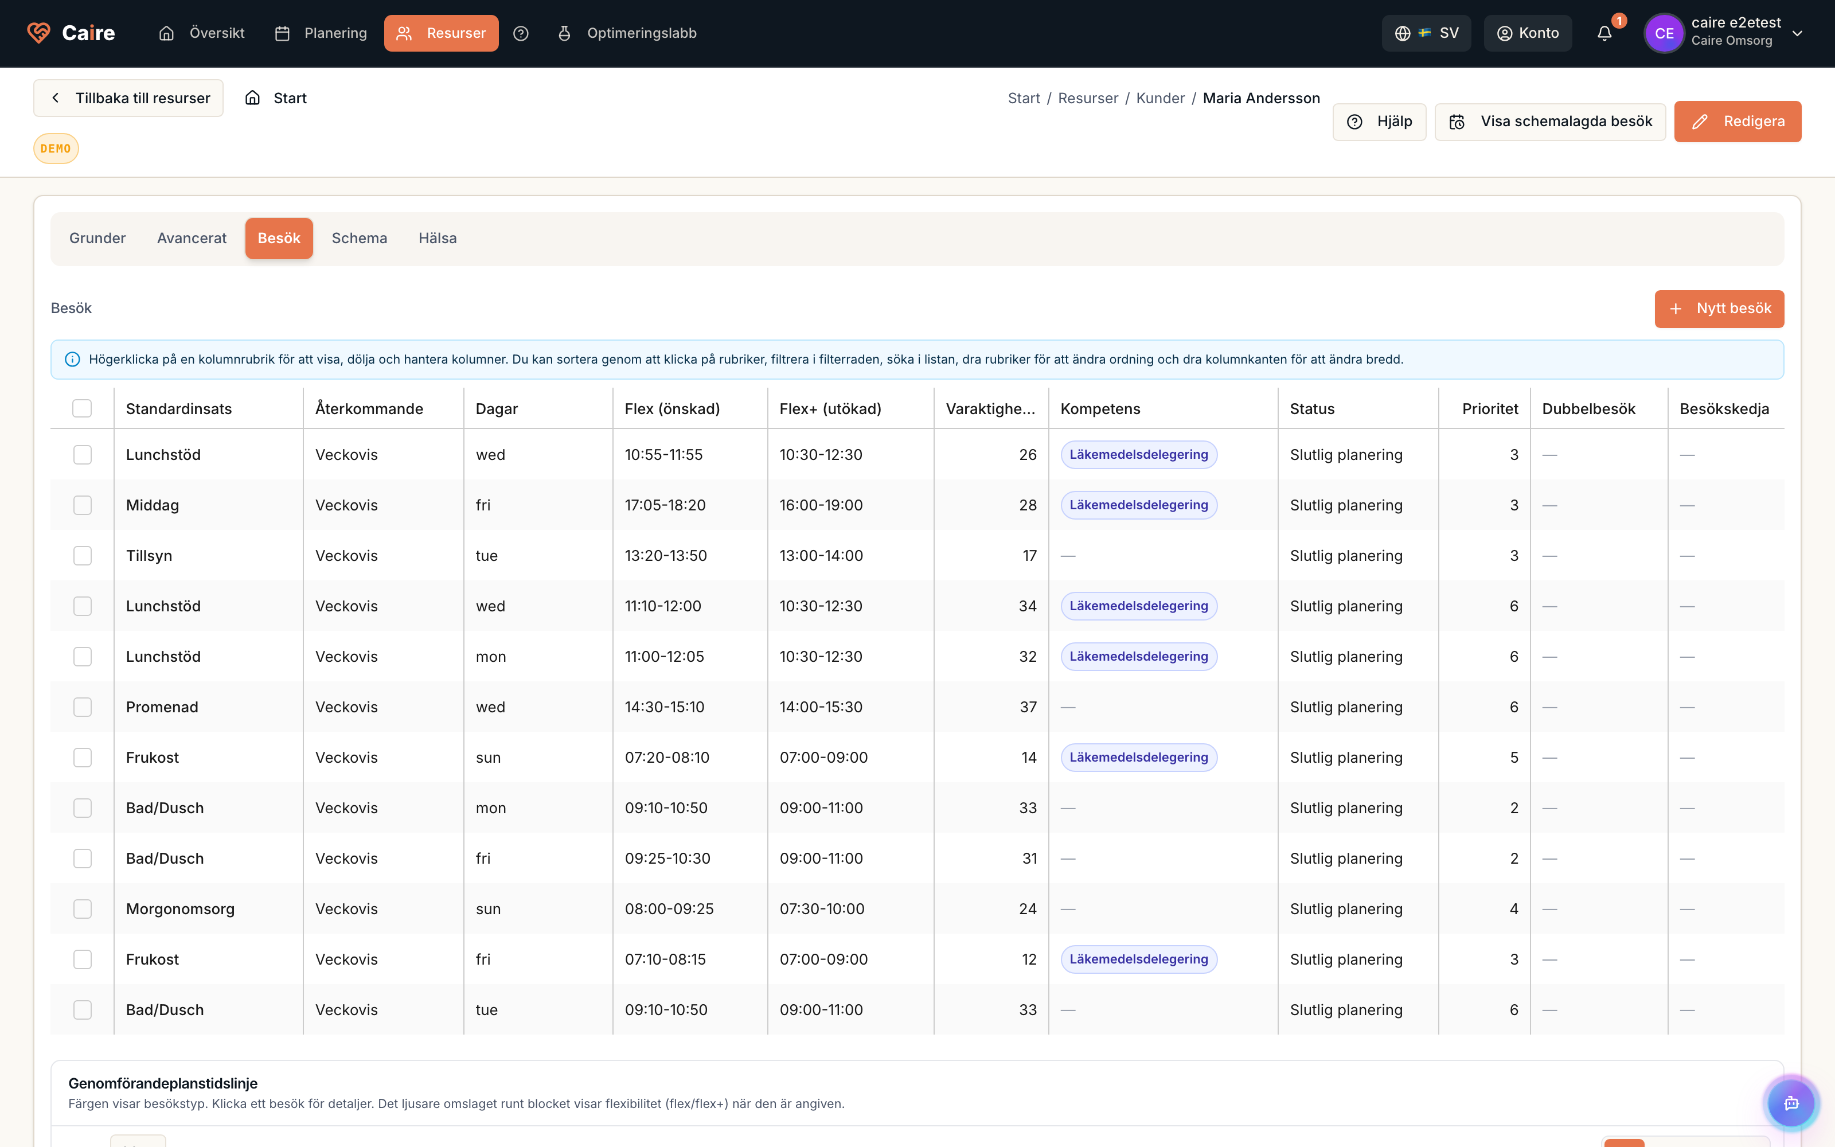Follow the Kunder breadcrumb link
This screenshot has width=1835, height=1147.
1160,98
